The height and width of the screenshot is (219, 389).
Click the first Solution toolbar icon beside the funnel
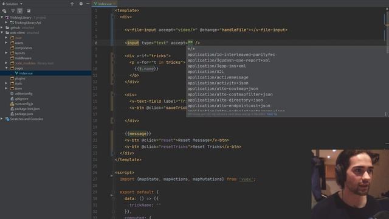(4, 11)
